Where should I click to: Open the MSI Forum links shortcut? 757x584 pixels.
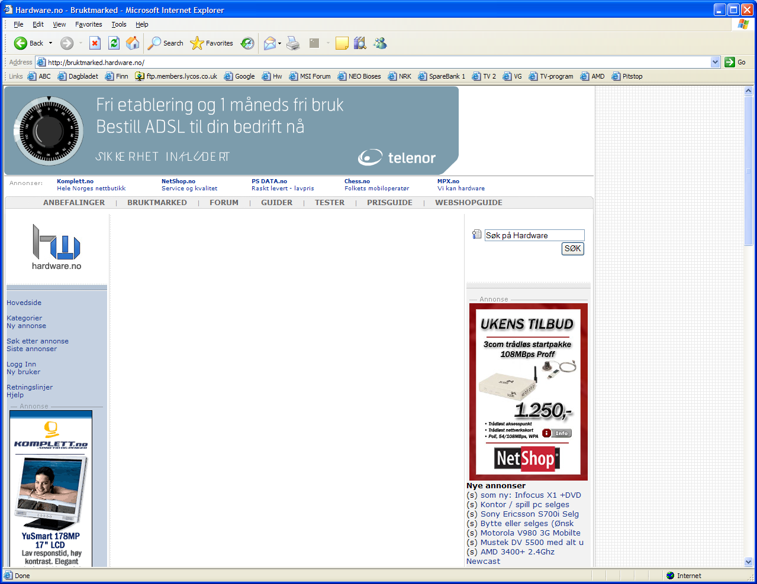[310, 76]
